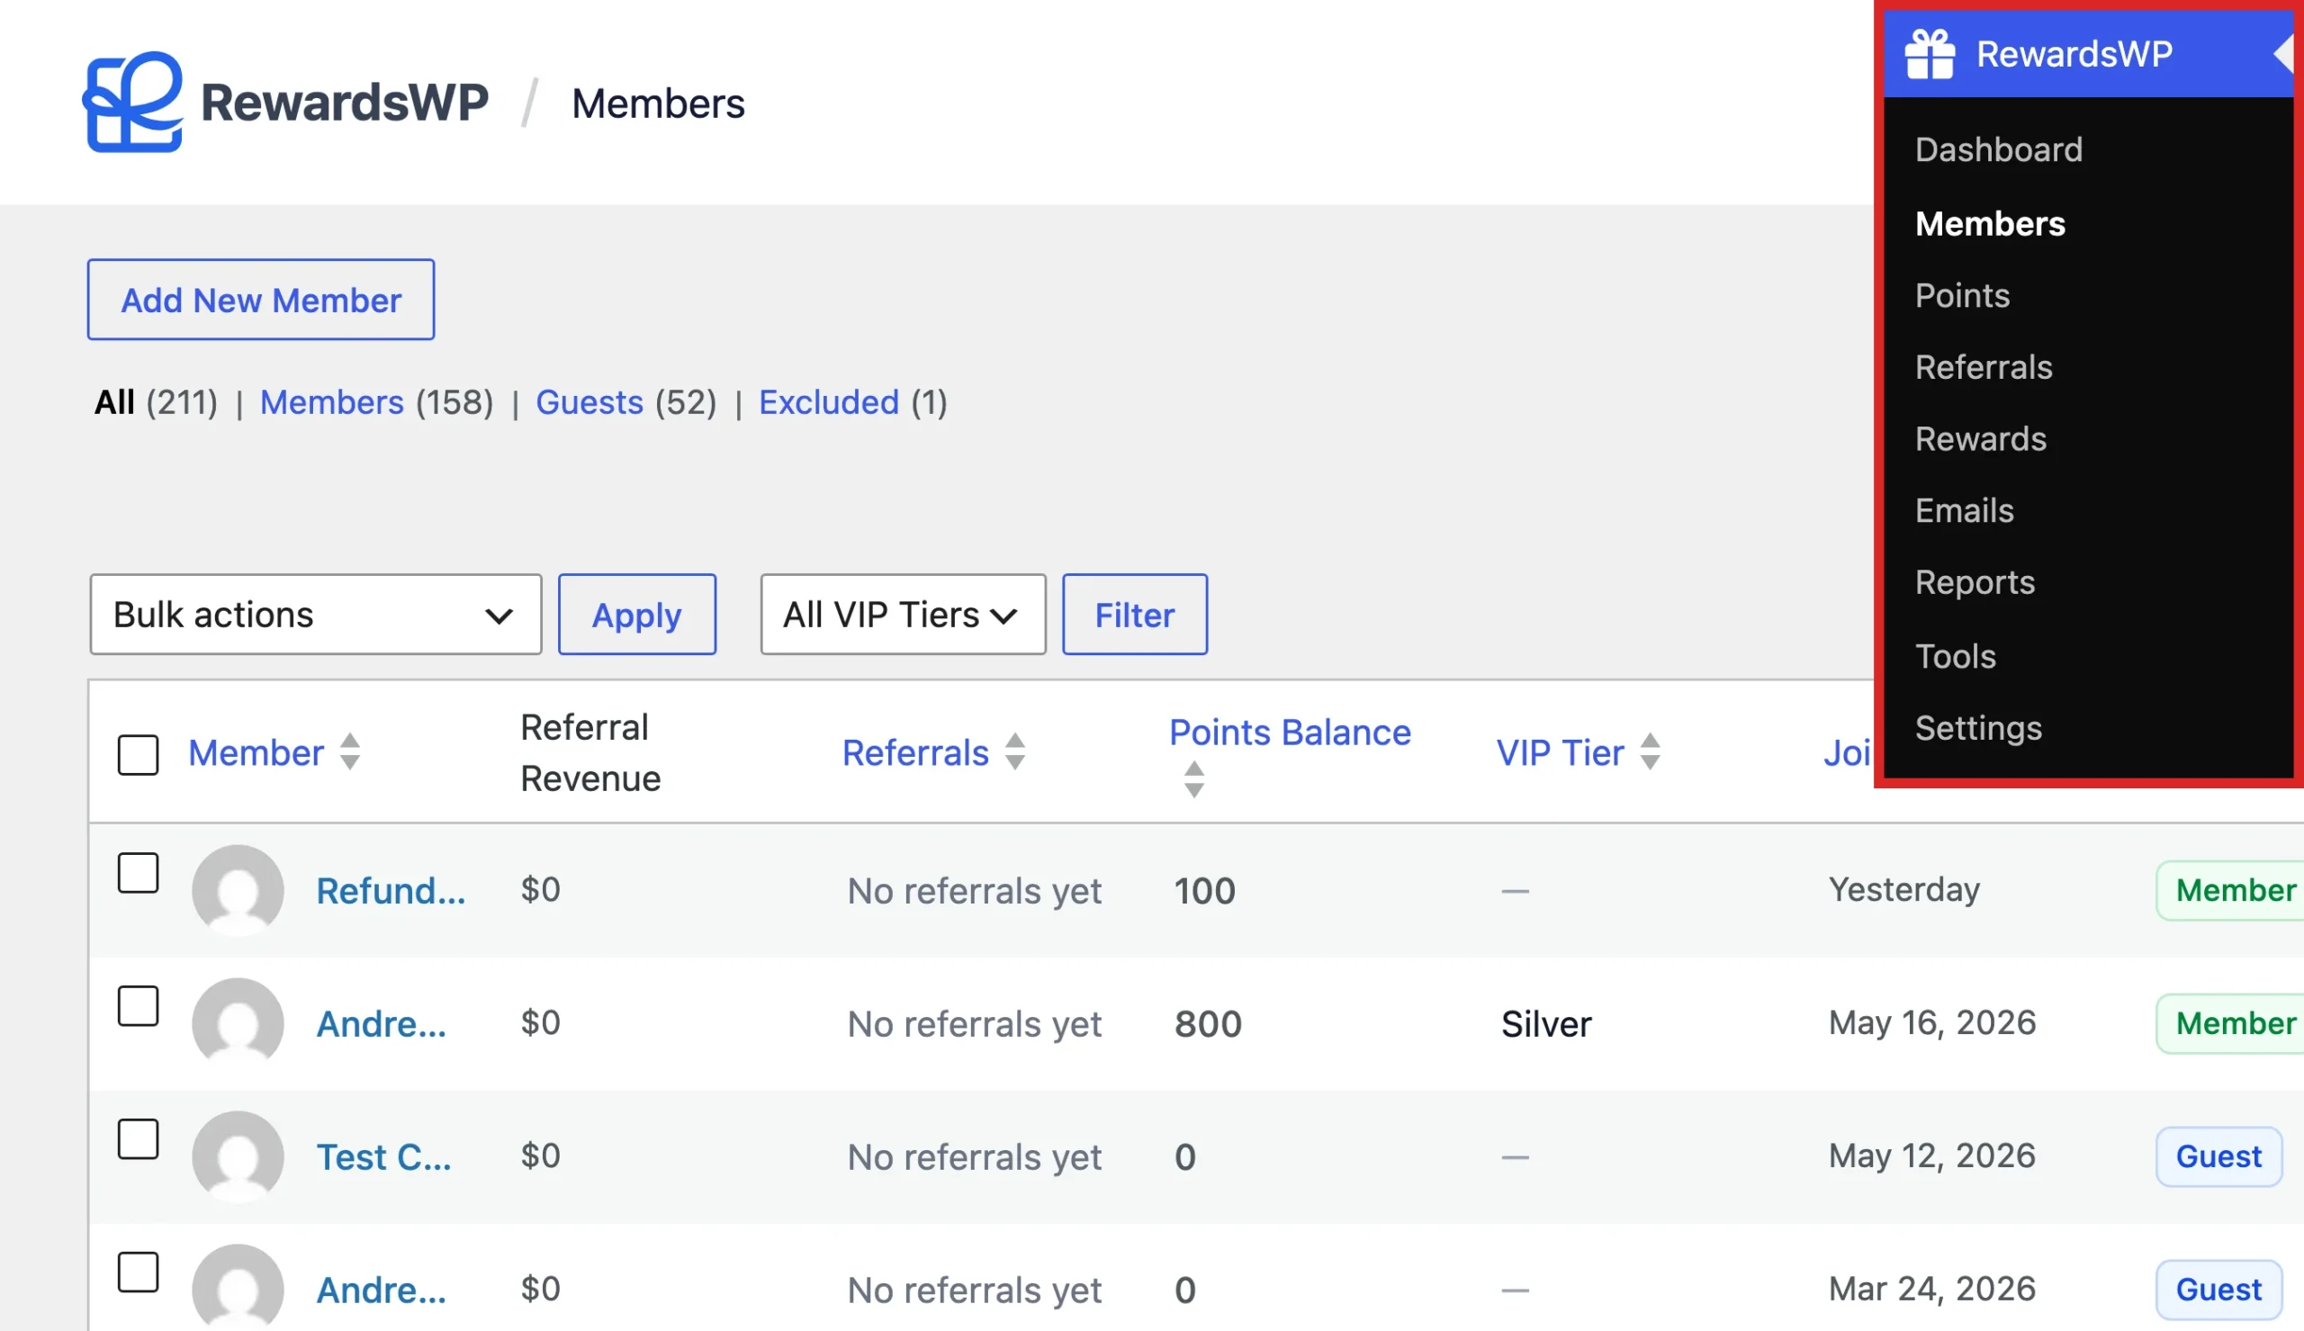Click the Member badge in the Yesterday row
This screenshot has width=2304, height=1331.
pos(2230,889)
